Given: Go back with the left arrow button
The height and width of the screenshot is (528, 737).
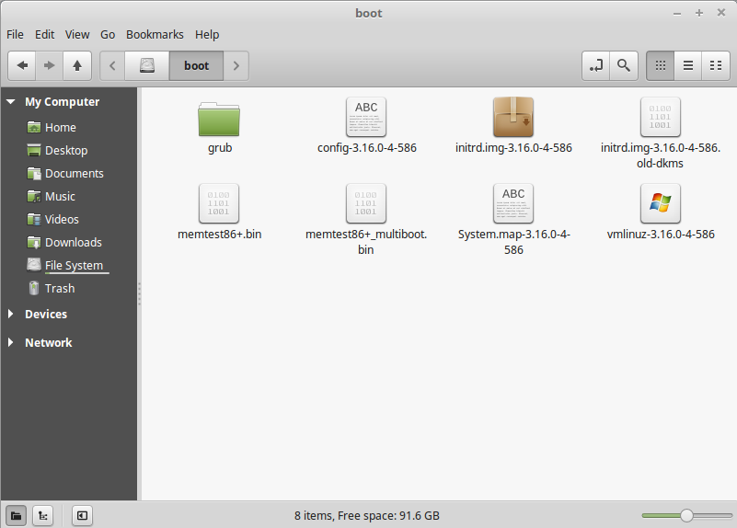Looking at the screenshot, I should (22, 65).
